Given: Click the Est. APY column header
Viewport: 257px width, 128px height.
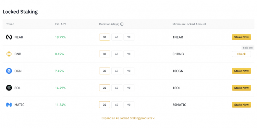Looking at the screenshot, I should pos(61,24).
